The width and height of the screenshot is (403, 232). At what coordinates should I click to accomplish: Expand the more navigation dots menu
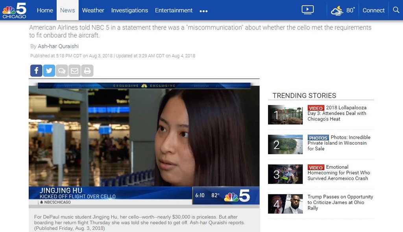point(203,11)
